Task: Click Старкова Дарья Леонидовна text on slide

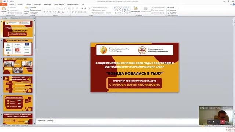Action: 134,85
